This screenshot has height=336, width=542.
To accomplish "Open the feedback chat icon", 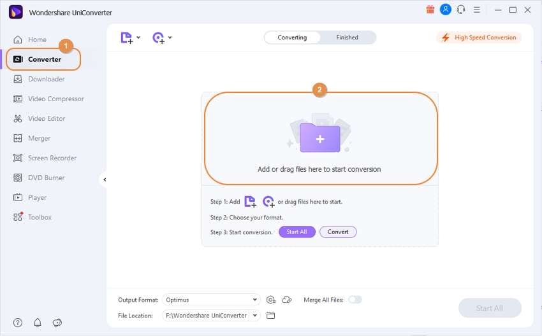I will click(x=57, y=323).
